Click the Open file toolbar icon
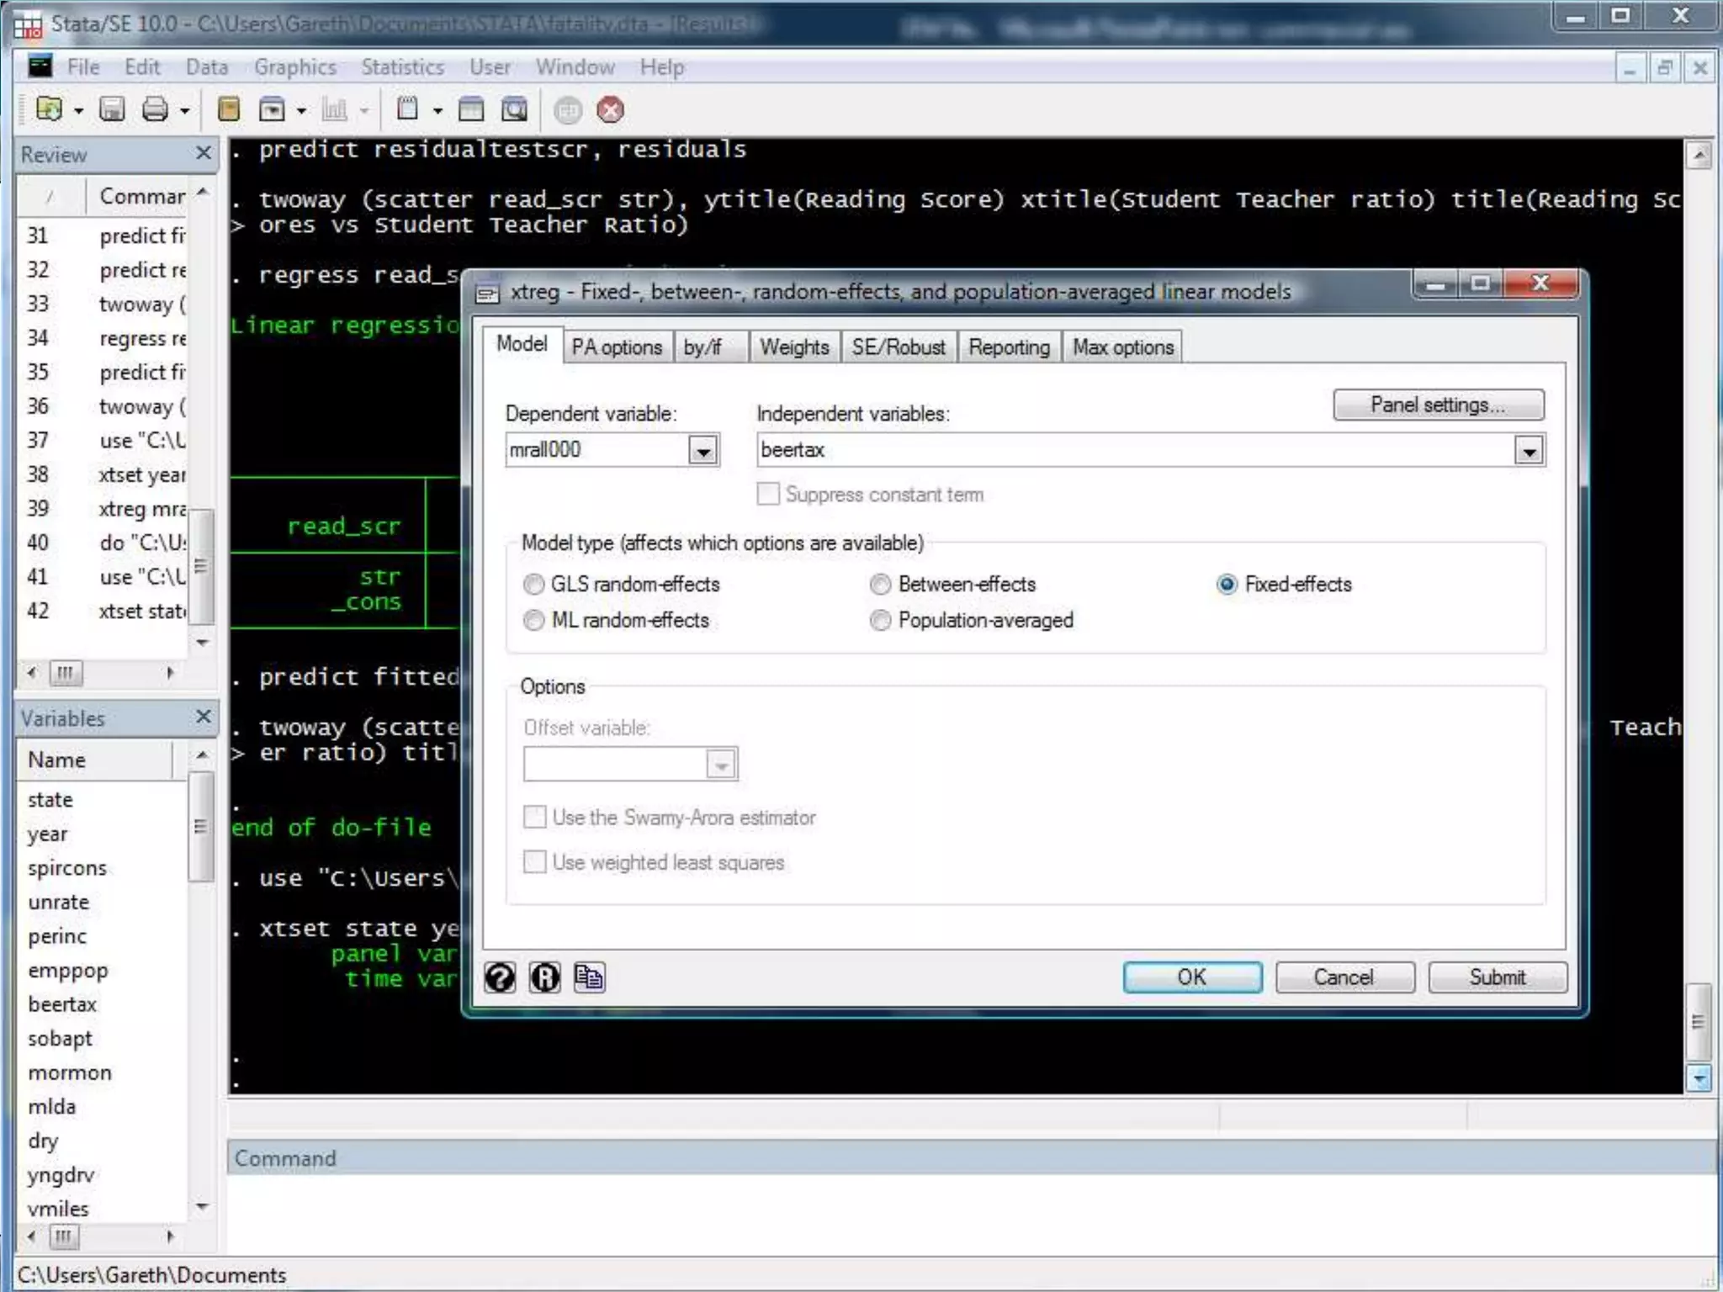The image size is (1723, 1292). pyautogui.click(x=49, y=109)
